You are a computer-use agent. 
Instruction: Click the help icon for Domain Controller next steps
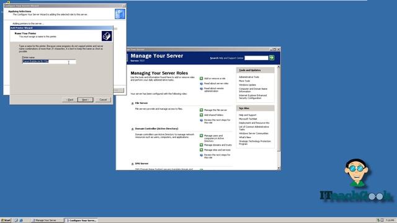click(201, 155)
